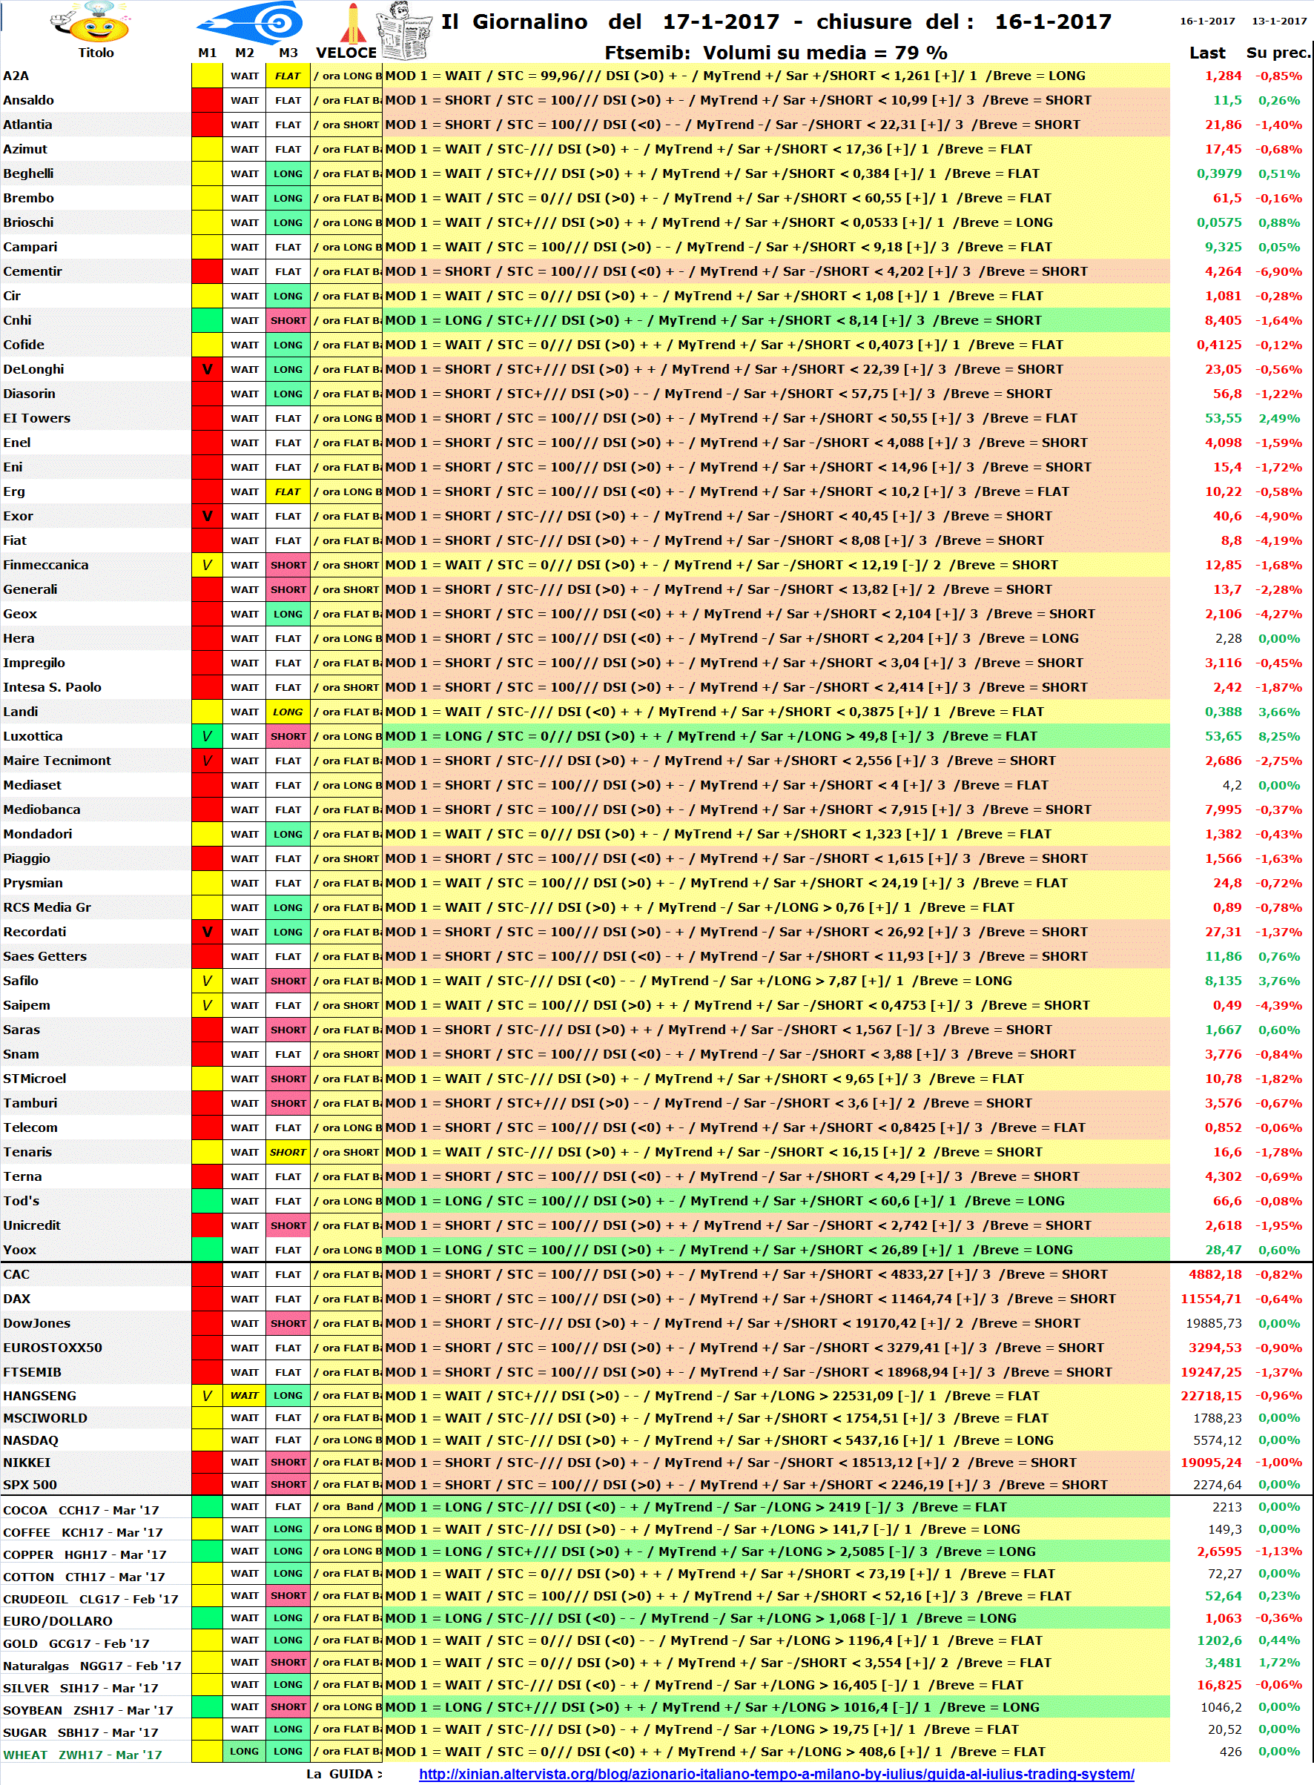The image size is (1314, 1785).
Task: Select the Last column header
Action: (1206, 53)
